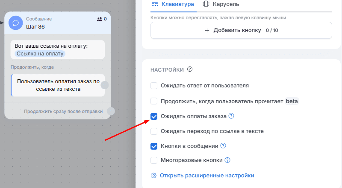This screenshot has height=188, width=342.
Task: Click the beta label
Action: pyautogui.click(x=292, y=101)
